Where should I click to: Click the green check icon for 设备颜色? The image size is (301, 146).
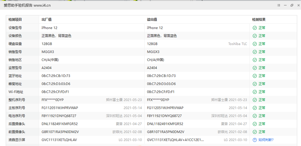point(255,36)
